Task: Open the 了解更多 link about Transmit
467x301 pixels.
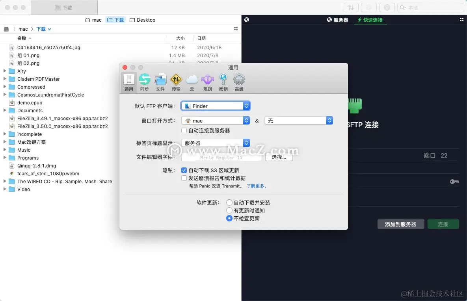Action: [257, 186]
